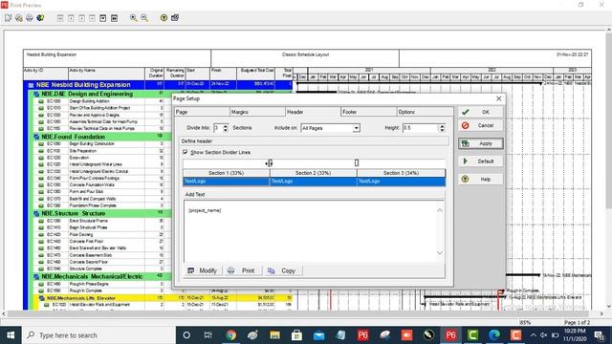612x344 pixels.
Task: Show hidden system tray icons
Action: click(x=534, y=335)
